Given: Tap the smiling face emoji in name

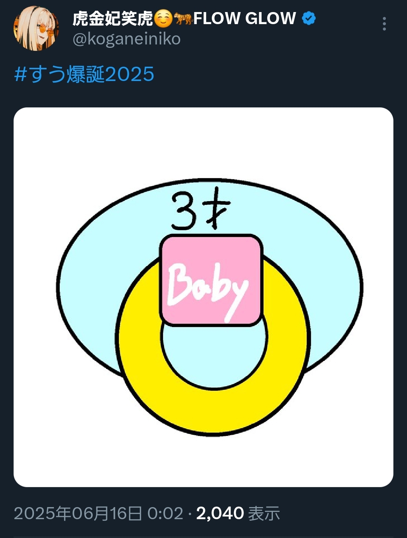Looking at the screenshot, I should (x=163, y=18).
